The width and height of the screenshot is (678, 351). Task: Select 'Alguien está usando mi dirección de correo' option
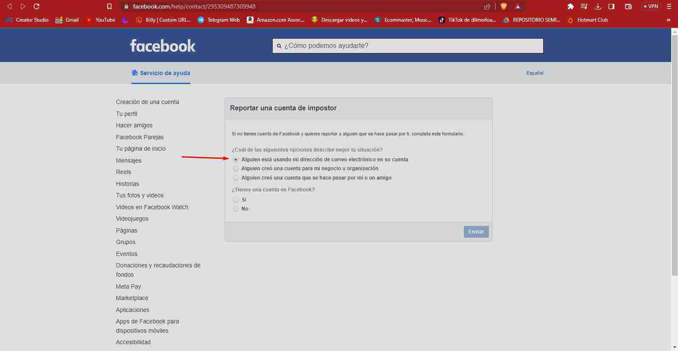236,160
